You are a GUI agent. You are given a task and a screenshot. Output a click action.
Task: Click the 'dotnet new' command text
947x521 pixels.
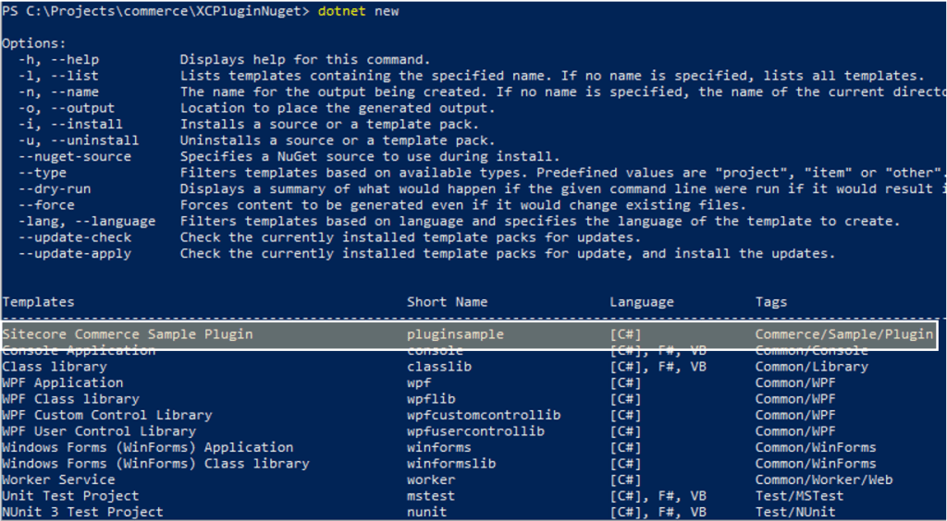[358, 11]
